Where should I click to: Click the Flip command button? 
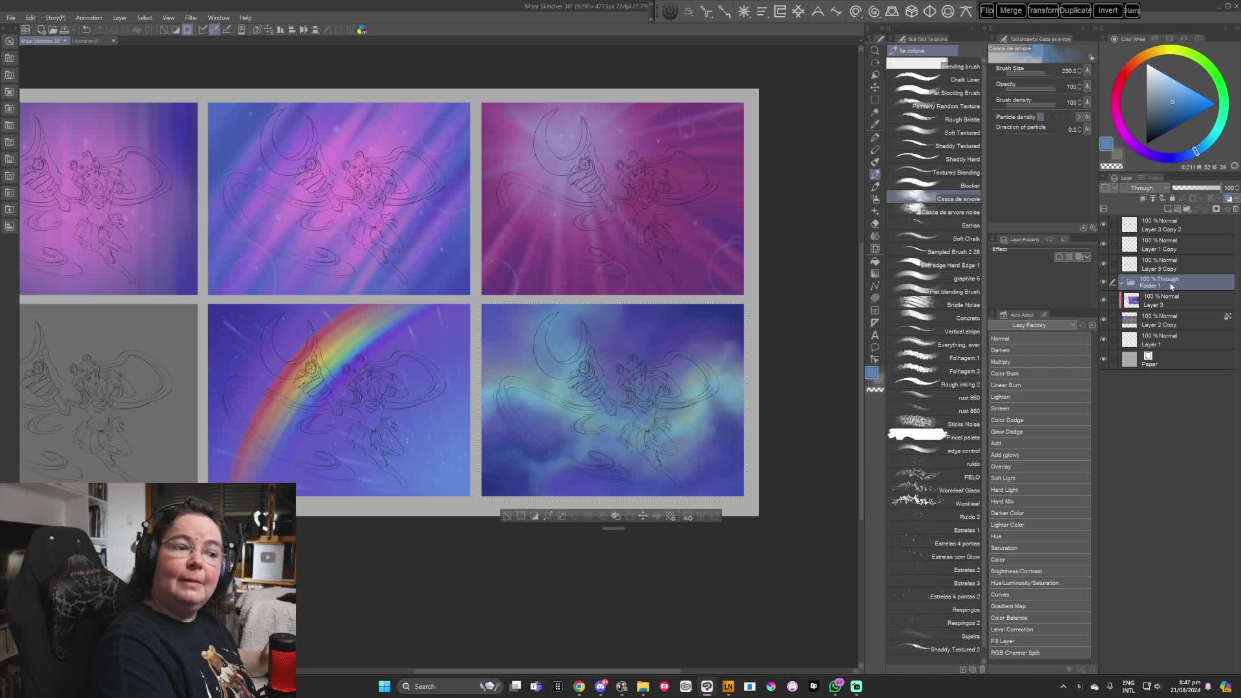pos(987,10)
